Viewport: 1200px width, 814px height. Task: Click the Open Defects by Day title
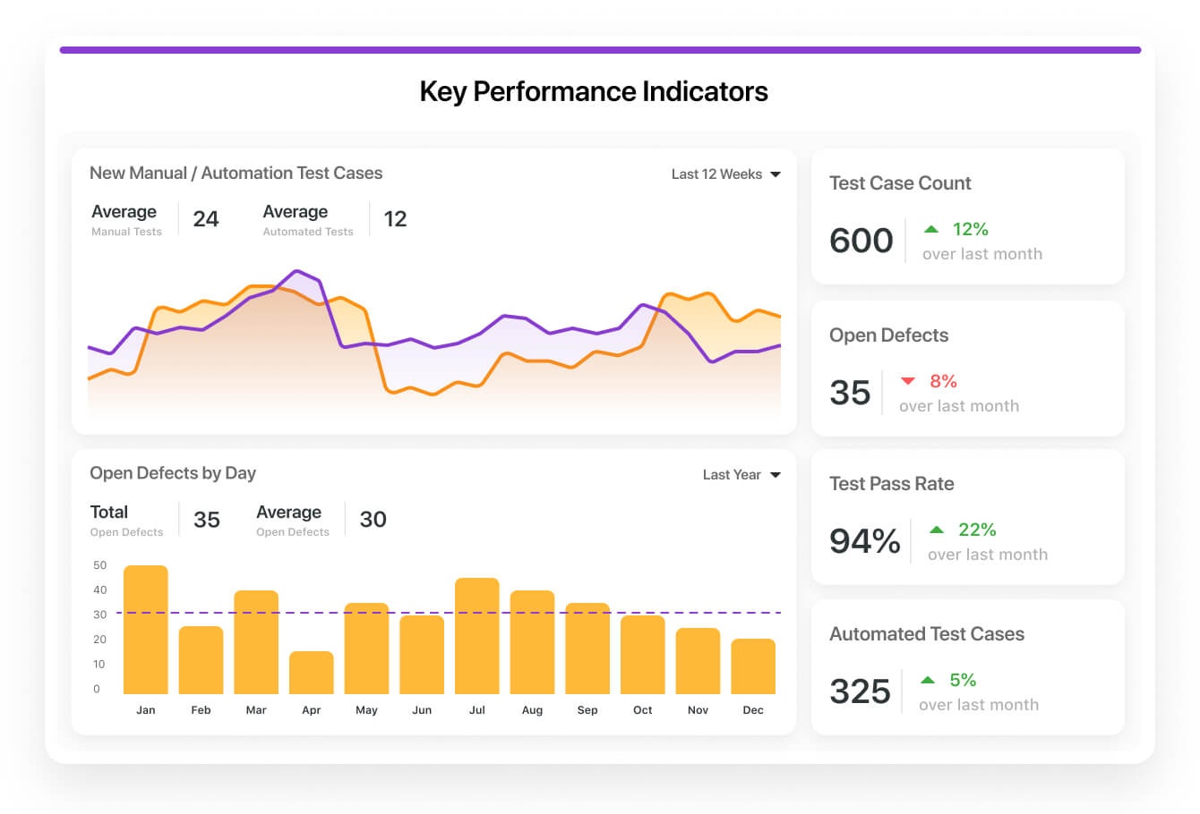(173, 474)
